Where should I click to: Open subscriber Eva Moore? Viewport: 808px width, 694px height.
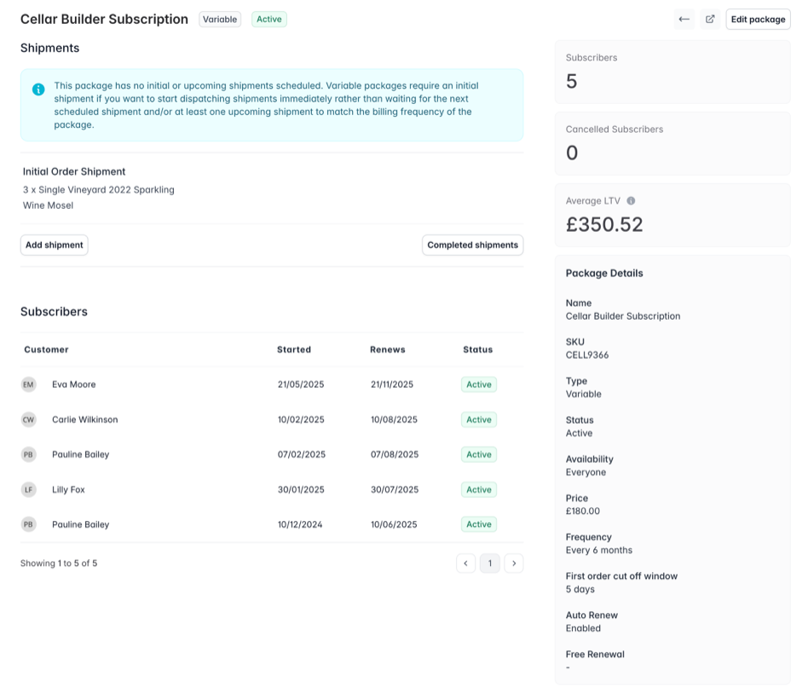coord(73,385)
